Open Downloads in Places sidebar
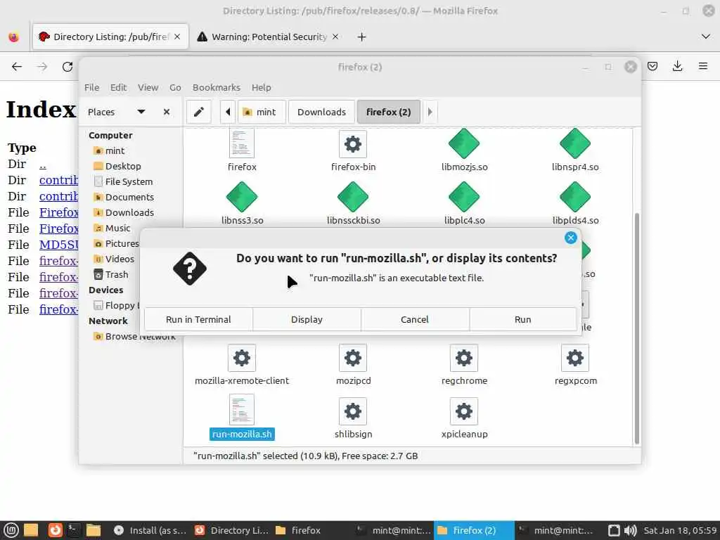 tap(129, 212)
